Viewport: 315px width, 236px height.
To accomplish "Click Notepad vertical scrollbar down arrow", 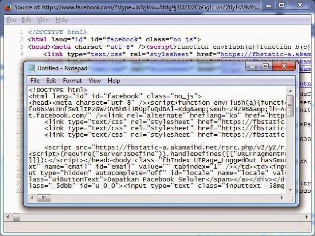I will pos(290,190).
